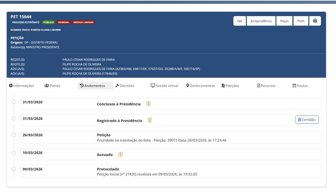336x193 pixels.
Task: Click the NÚMERO ÚNICO 0166723-12.2026.1.00.0000 text
Action: [x=36, y=30]
